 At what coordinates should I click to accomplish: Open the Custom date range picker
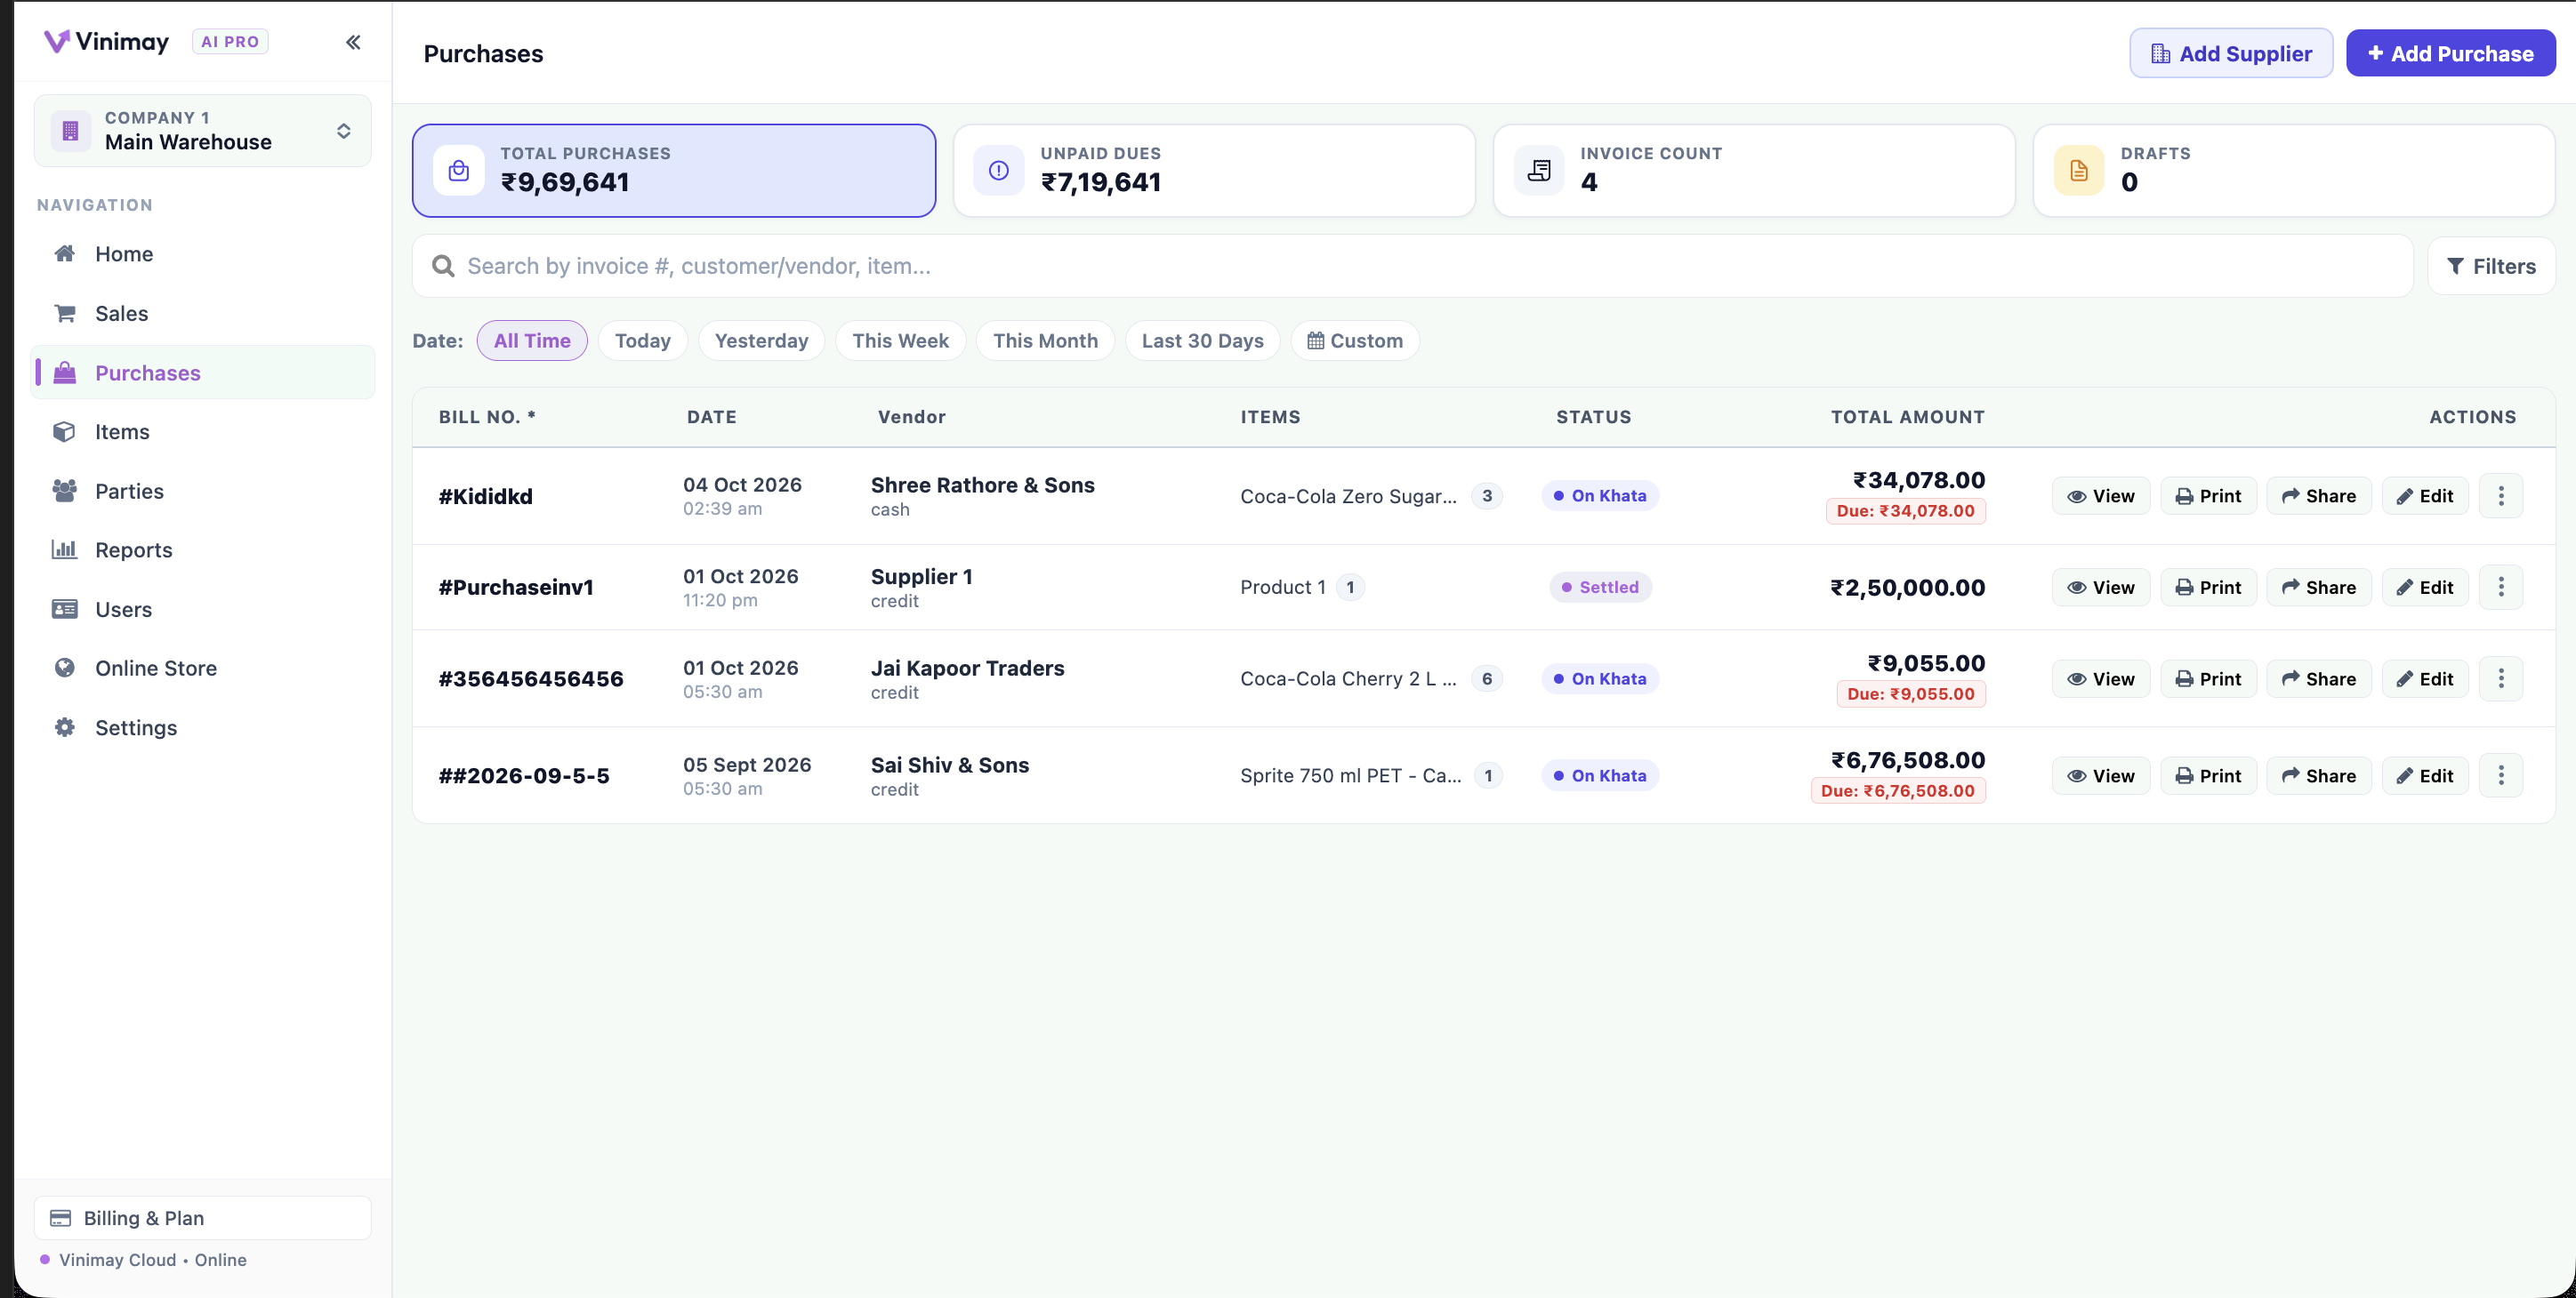coord(1354,341)
